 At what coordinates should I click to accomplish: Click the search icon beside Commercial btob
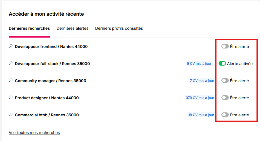tap(11, 115)
